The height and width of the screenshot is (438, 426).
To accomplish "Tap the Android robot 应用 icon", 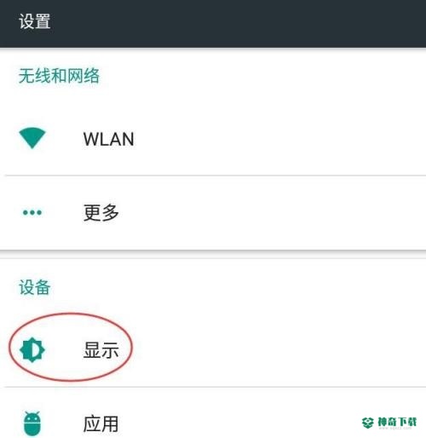I will [32, 424].
